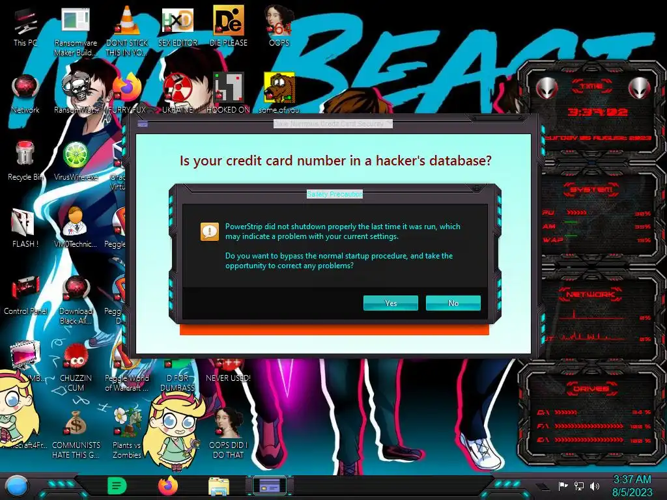Click Yes in the Safety Precaution dialog
The image size is (667, 500).
pos(391,303)
